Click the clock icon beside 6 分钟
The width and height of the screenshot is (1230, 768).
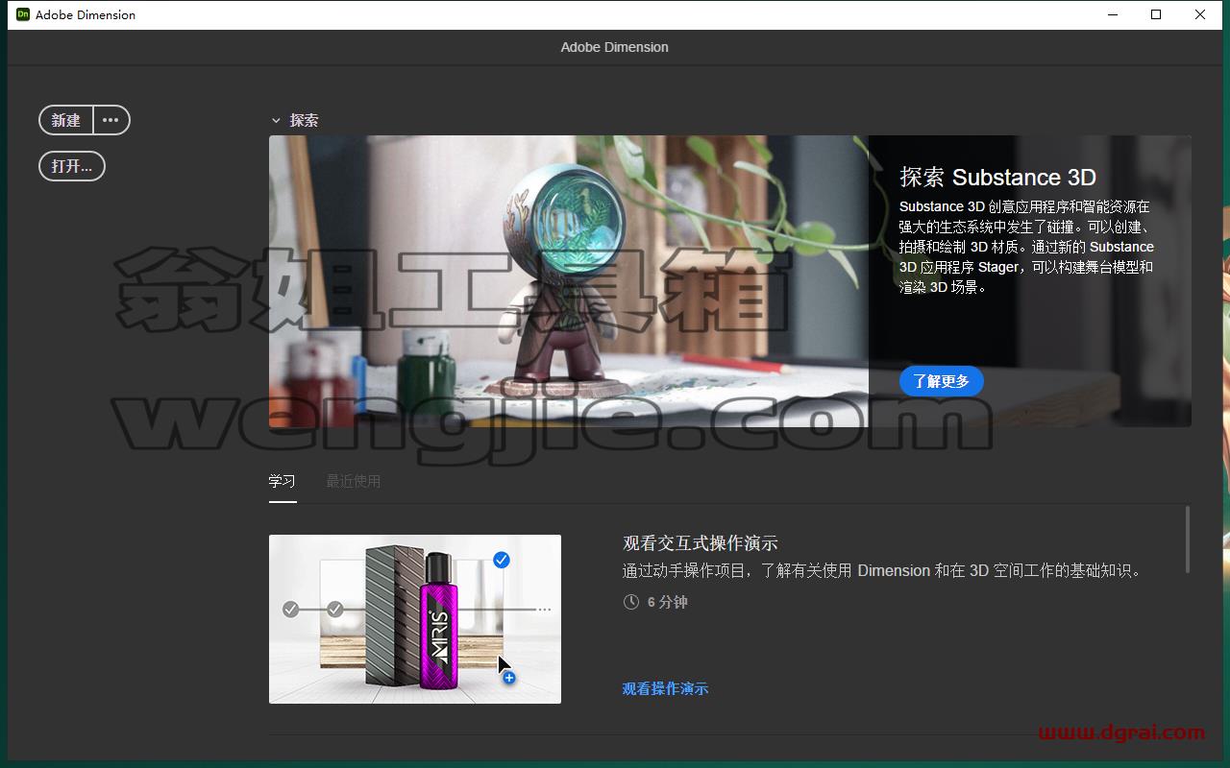pos(631,602)
